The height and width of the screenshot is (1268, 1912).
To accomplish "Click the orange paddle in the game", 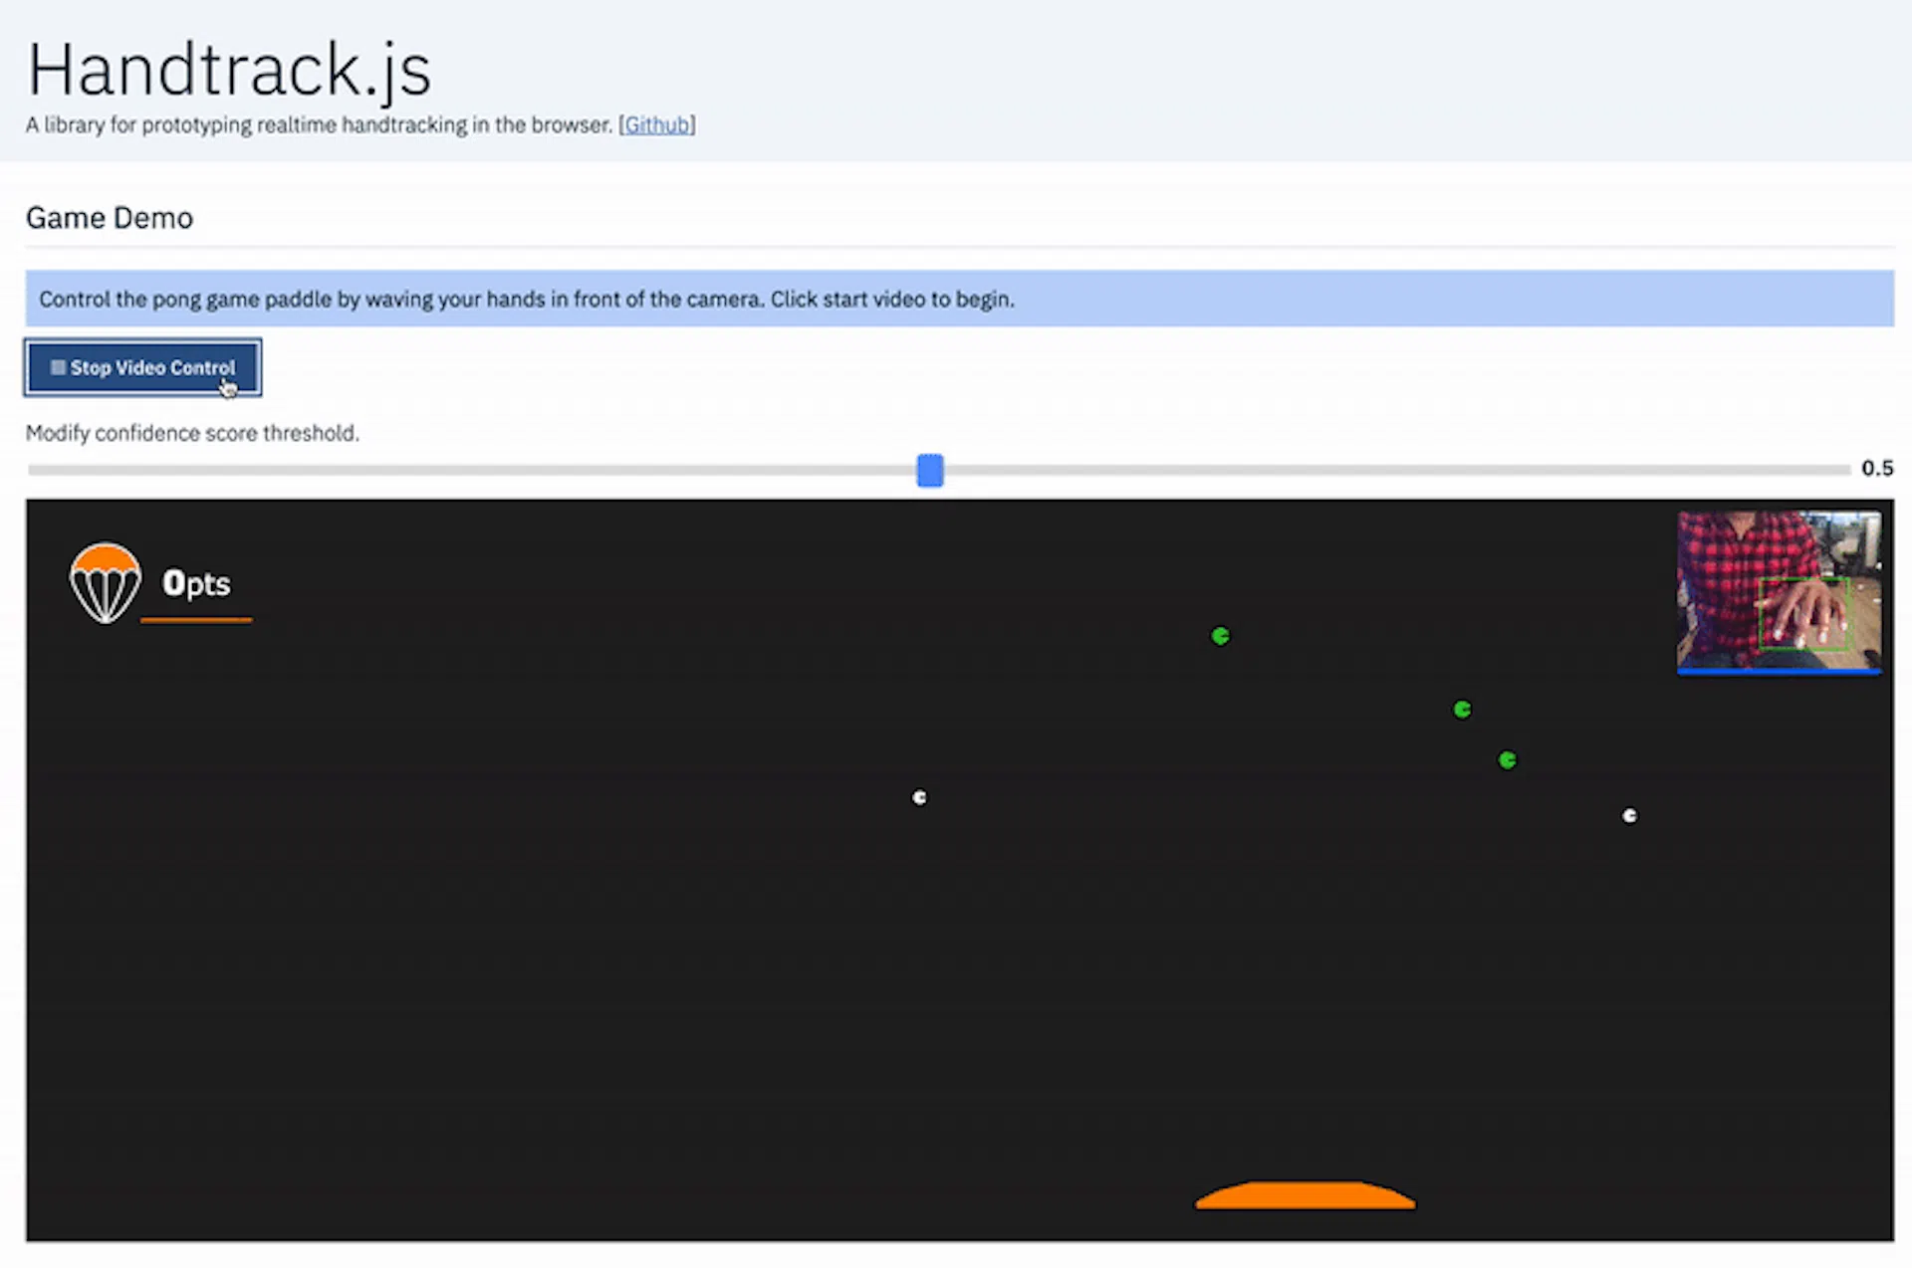I will pos(1305,1194).
